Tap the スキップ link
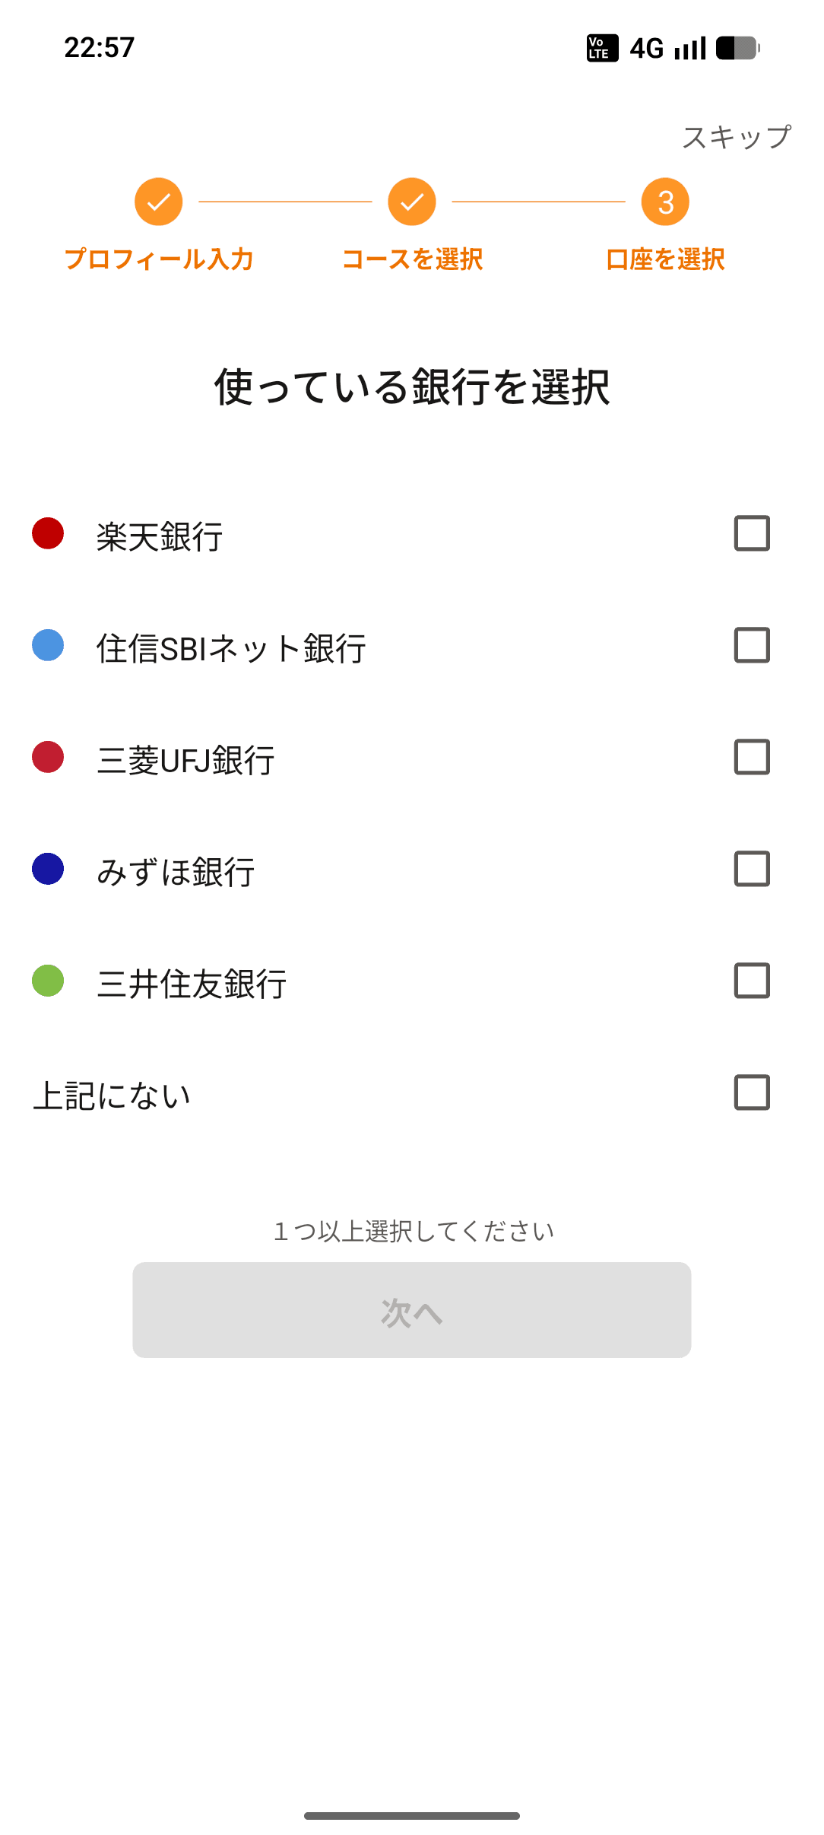The image size is (824, 1835). click(x=737, y=138)
